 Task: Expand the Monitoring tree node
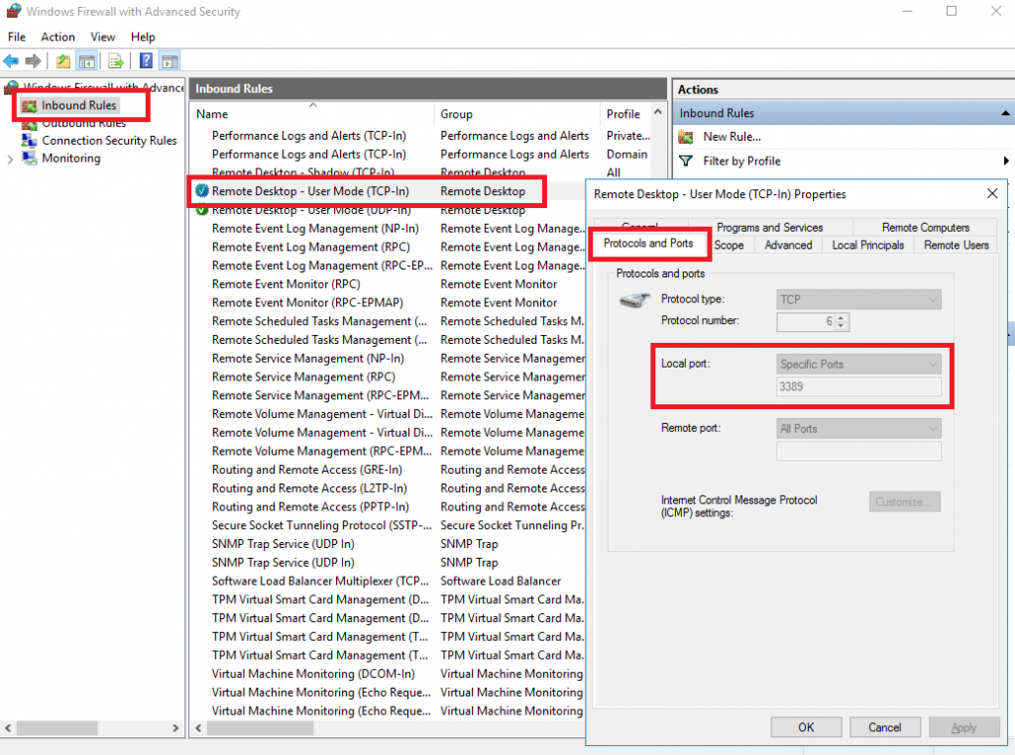(x=10, y=159)
